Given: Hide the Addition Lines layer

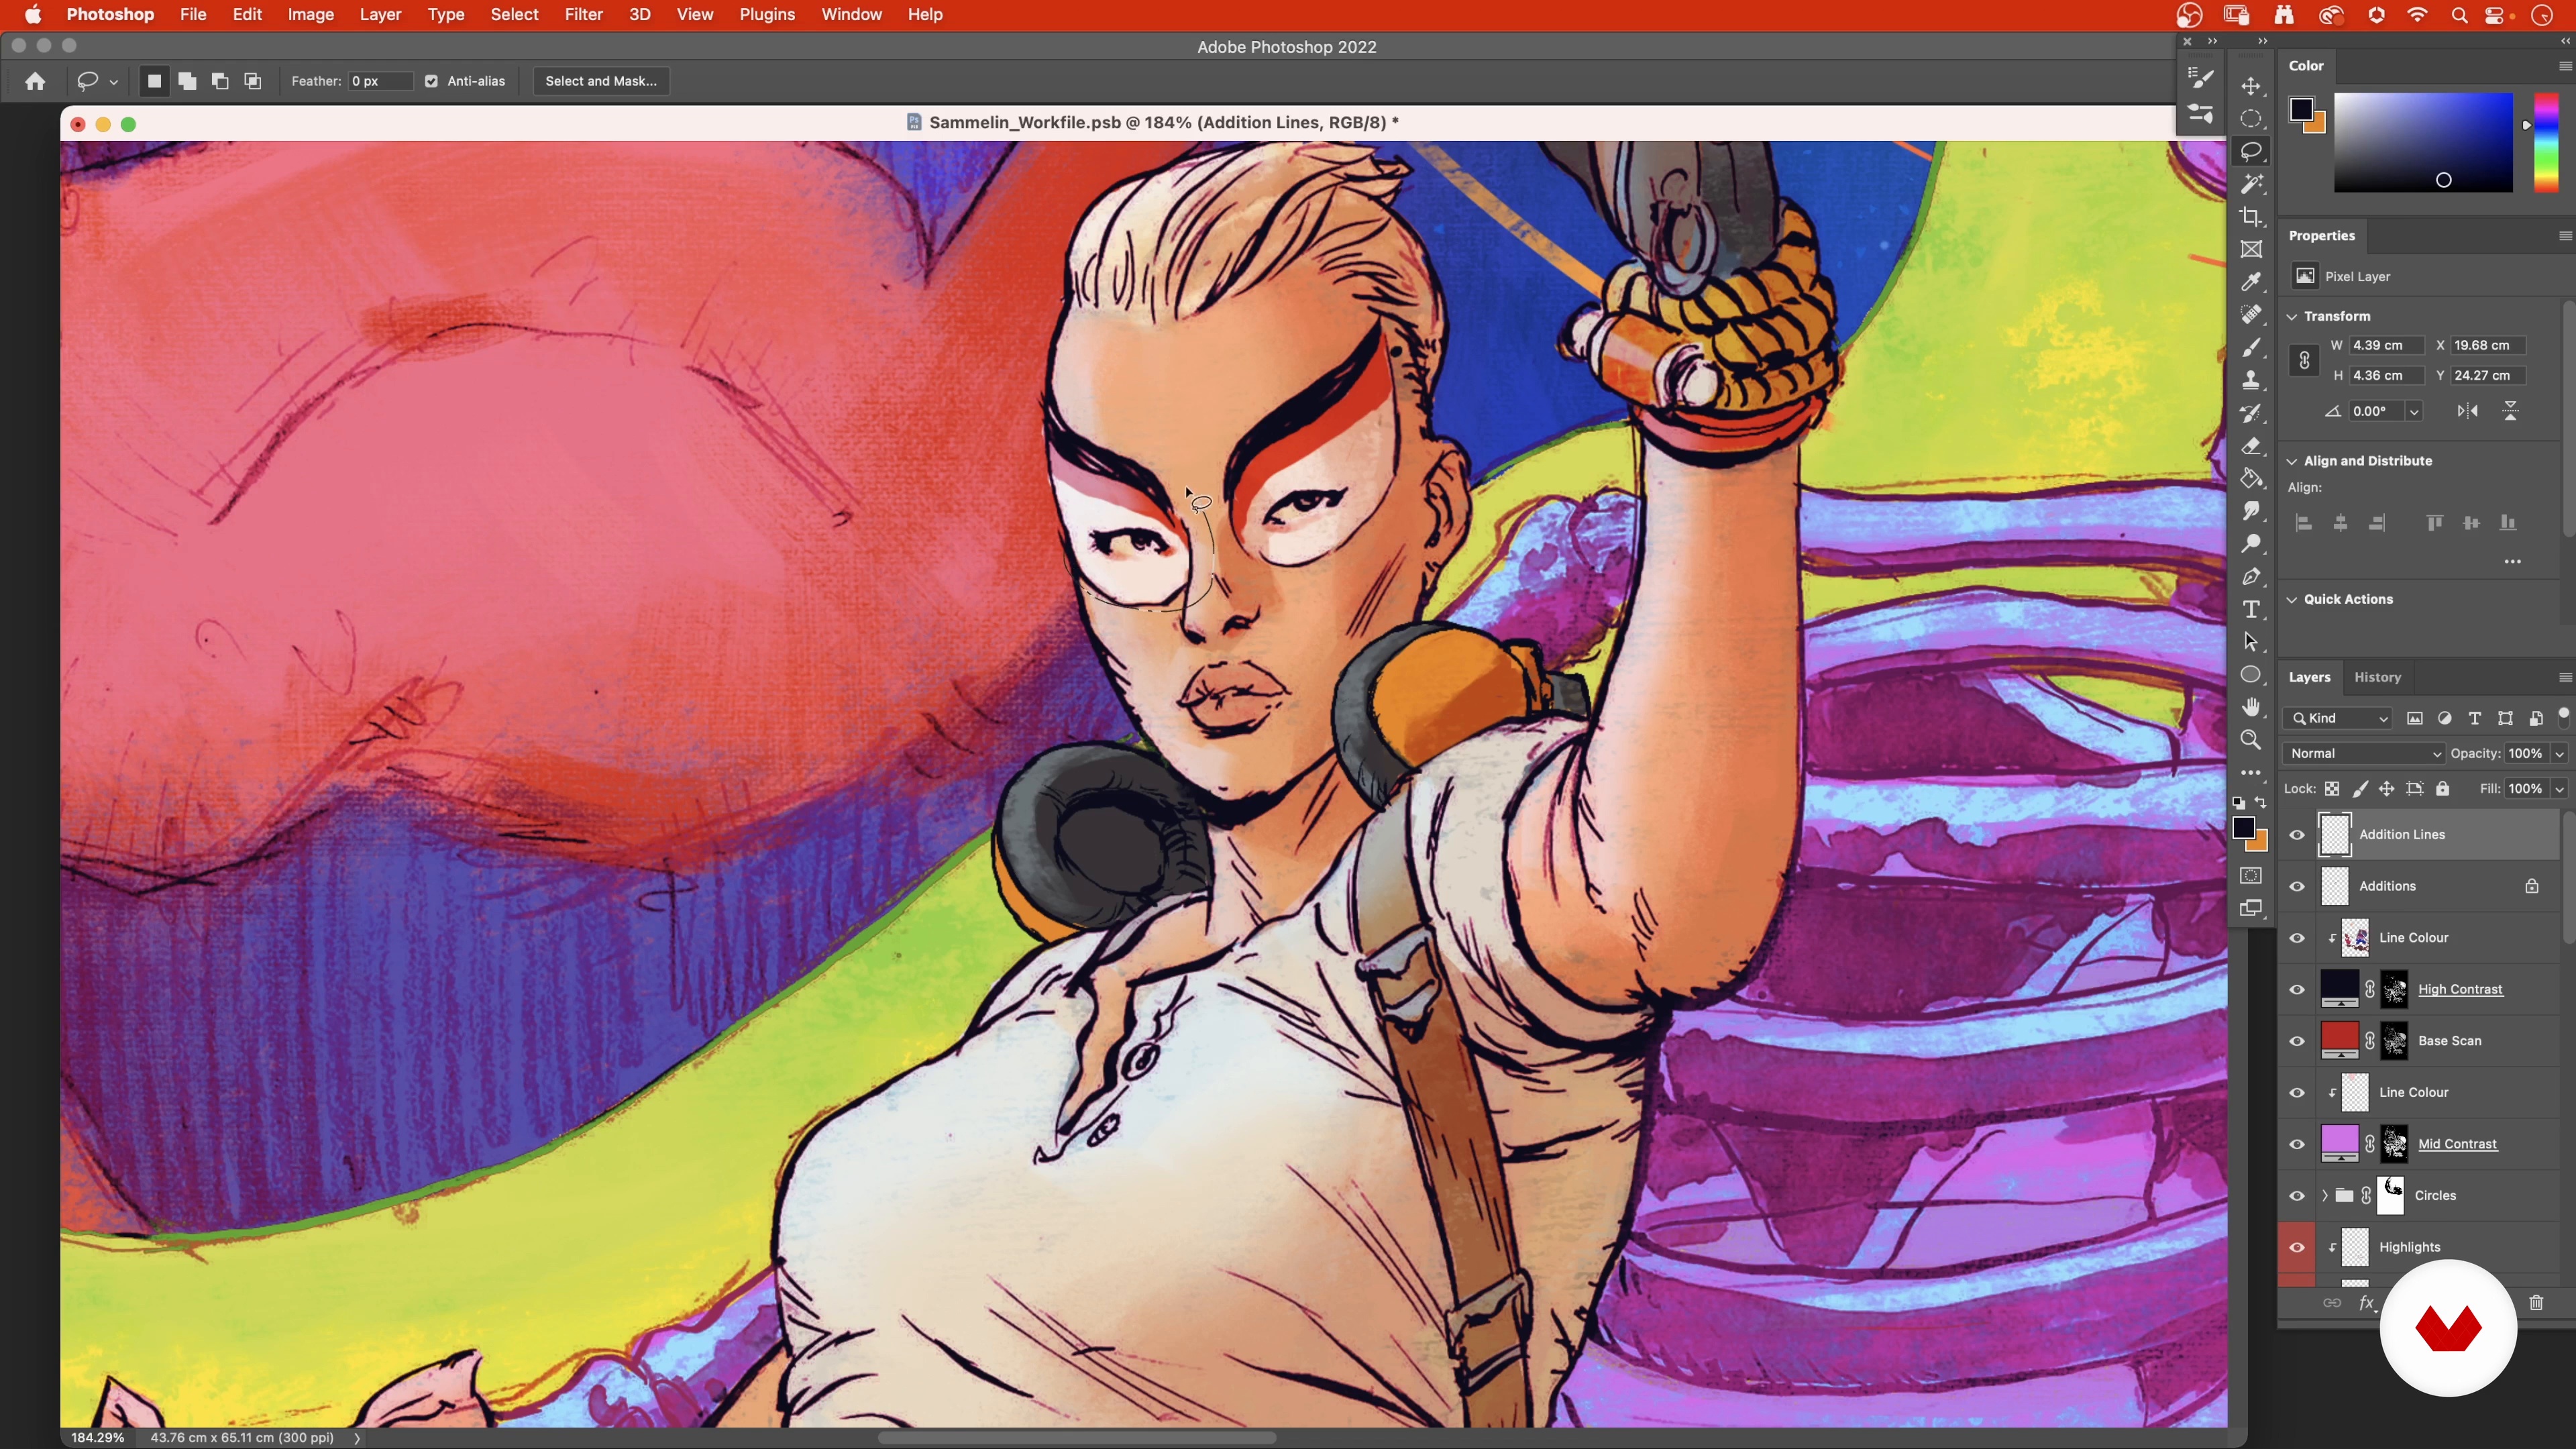Looking at the screenshot, I should (2297, 835).
